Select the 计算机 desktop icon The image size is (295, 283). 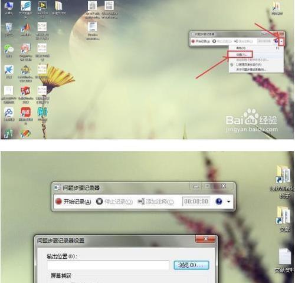coord(9,8)
